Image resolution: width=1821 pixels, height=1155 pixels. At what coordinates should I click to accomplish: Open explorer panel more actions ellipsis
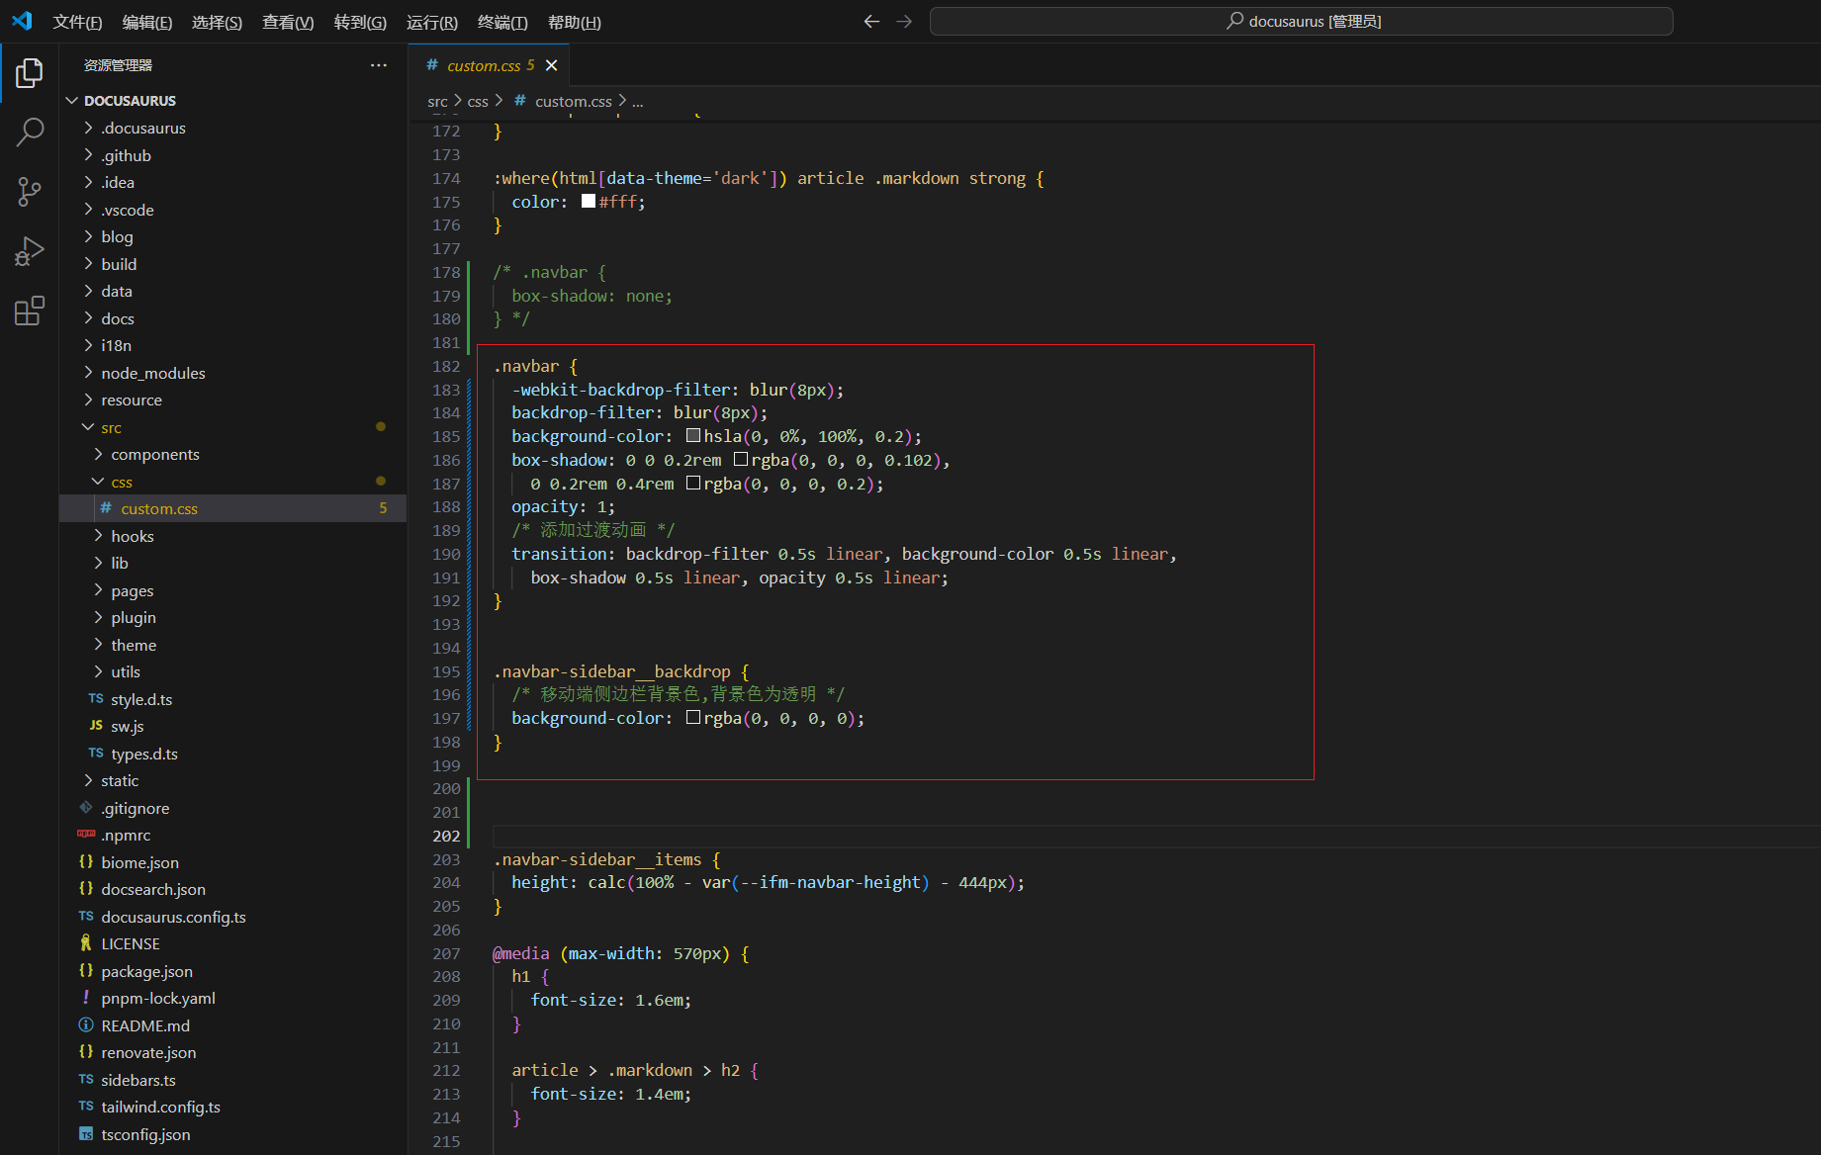[379, 65]
